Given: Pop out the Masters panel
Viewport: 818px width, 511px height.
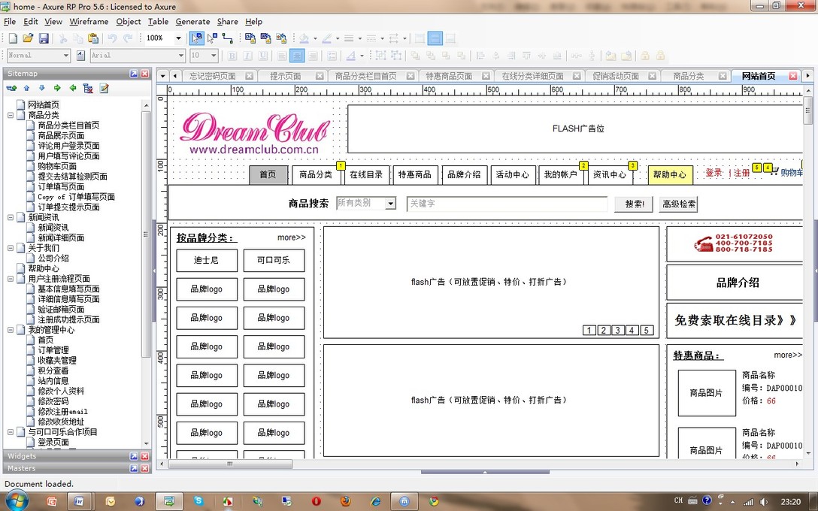Looking at the screenshot, I should pyautogui.click(x=134, y=468).
